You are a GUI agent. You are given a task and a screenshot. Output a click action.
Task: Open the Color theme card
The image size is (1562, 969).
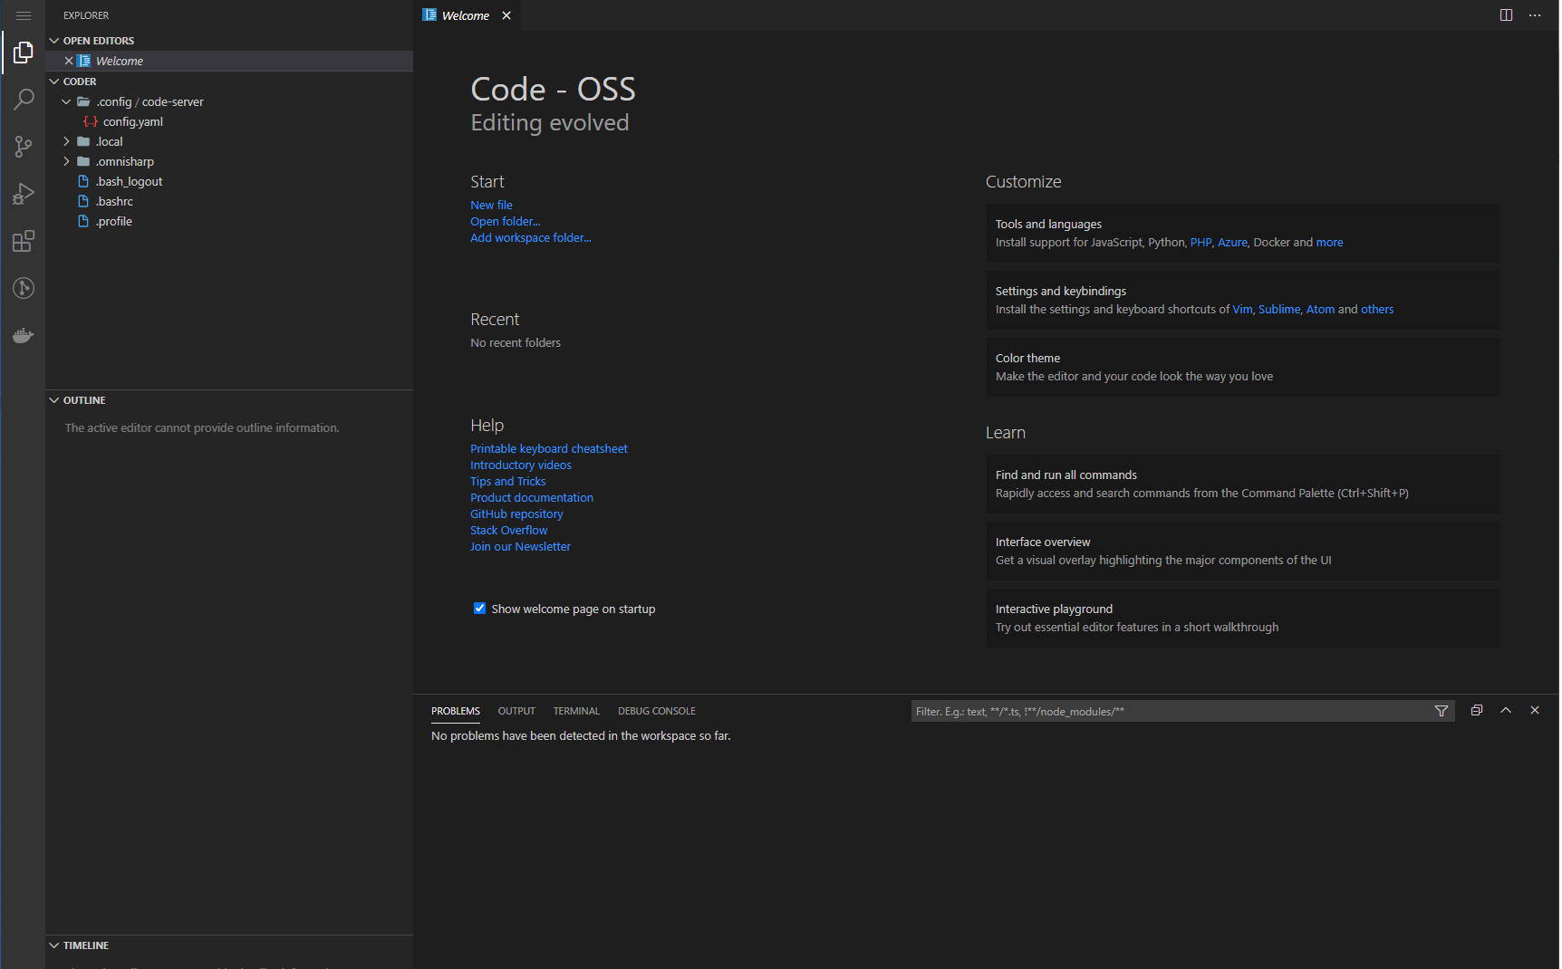click(x=1243, y=368)
